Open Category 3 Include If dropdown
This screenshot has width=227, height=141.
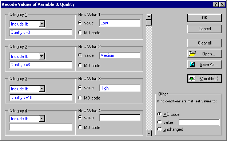click(x=42, y=89)
